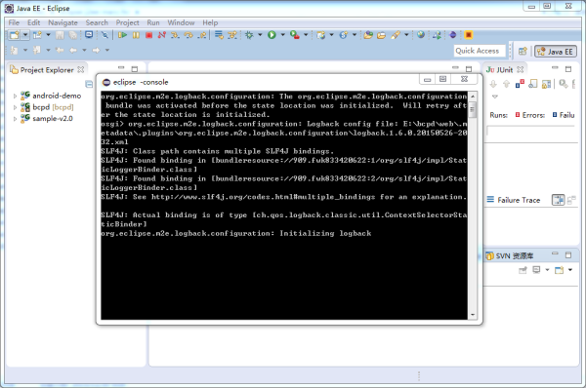Viewport: 586px width, 388px height.
Task: Expand the sample-v2.0 project
Action: pyautogui.click(x=15, y=119)
